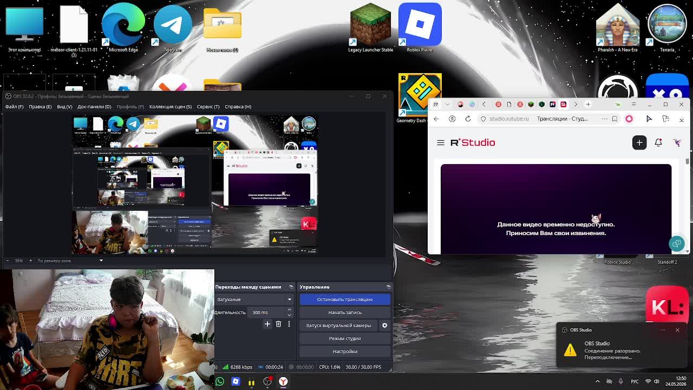This screenshot has width=693, height=390.
Task: Delete the selected scene transition
Action: click(278, 324)
